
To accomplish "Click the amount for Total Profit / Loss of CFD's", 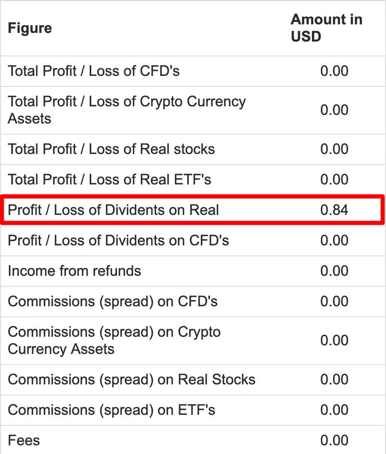I will pos(334,71).
